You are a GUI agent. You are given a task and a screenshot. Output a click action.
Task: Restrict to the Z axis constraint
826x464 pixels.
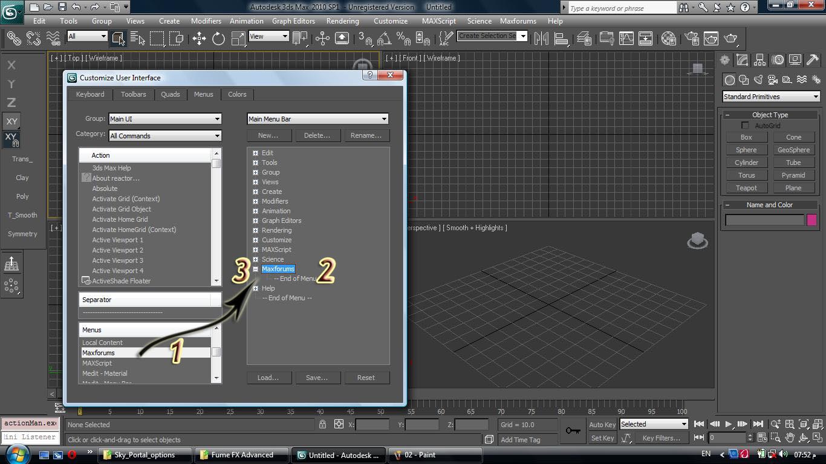coord(11,103)
